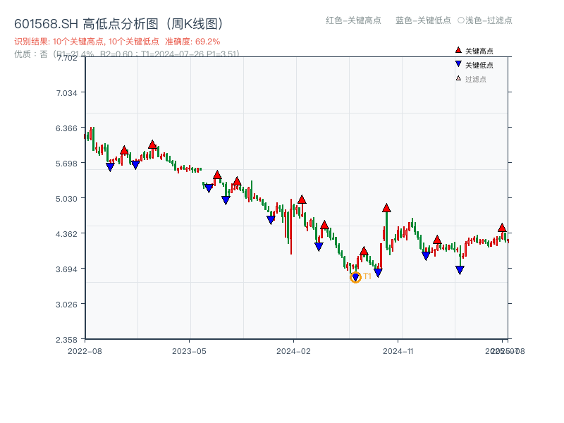Click the 蓝色-关键低点 header label
This screenshot has height=423, width=564.
[x=423, y=20]
